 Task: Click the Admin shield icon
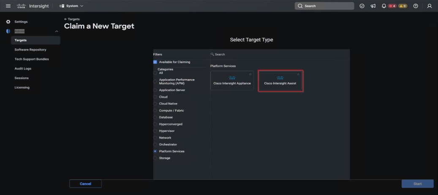click(8, 31)
